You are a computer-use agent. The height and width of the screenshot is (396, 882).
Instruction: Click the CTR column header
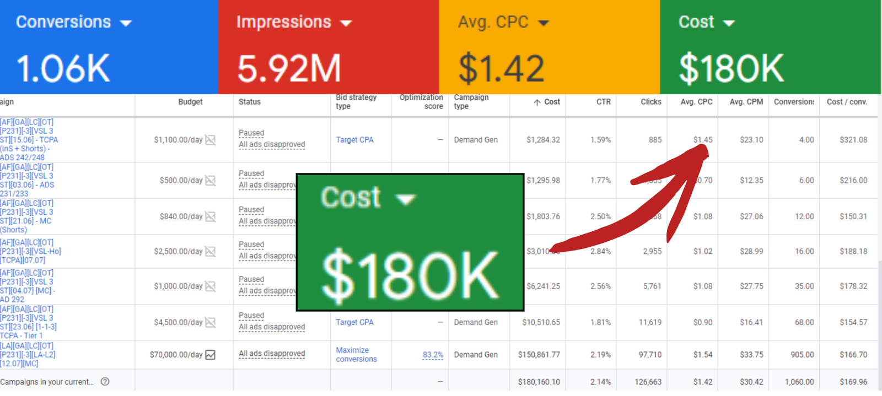point(603,102)
